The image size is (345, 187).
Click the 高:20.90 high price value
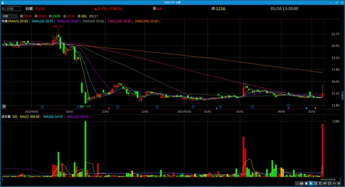[x=40, y=16]
